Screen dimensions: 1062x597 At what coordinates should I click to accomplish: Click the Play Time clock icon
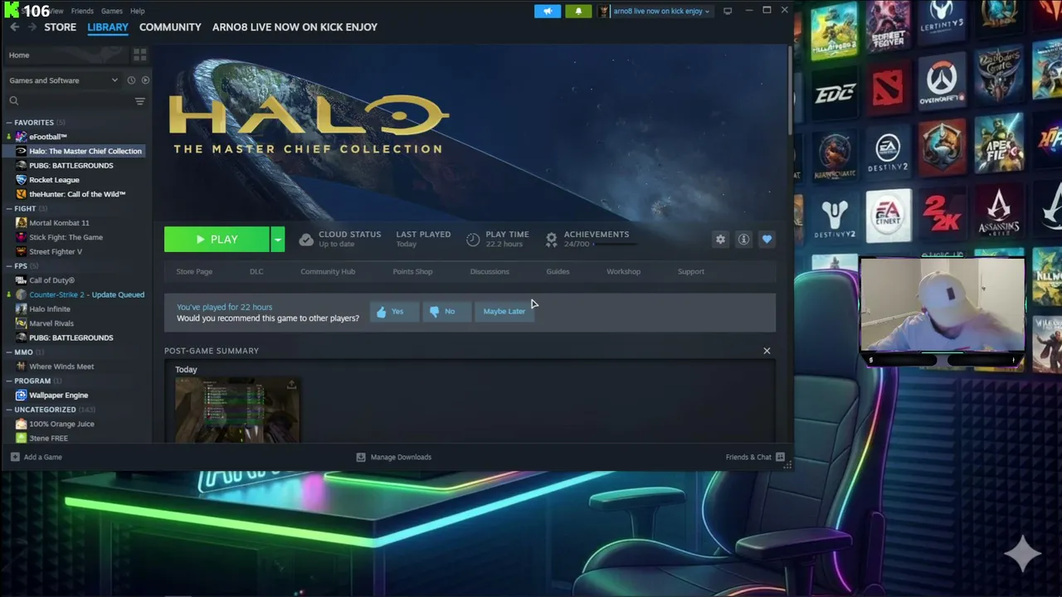coord(473,240)
